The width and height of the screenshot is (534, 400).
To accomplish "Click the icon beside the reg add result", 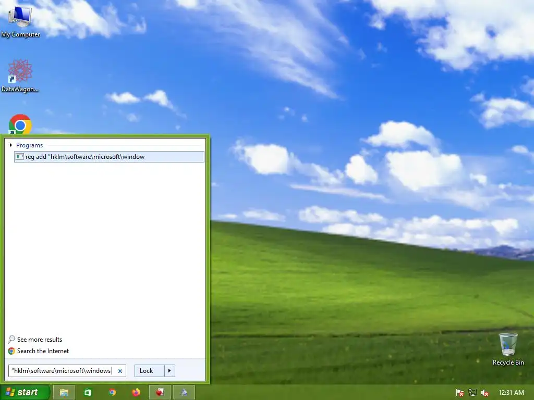I will click(20, 156).
